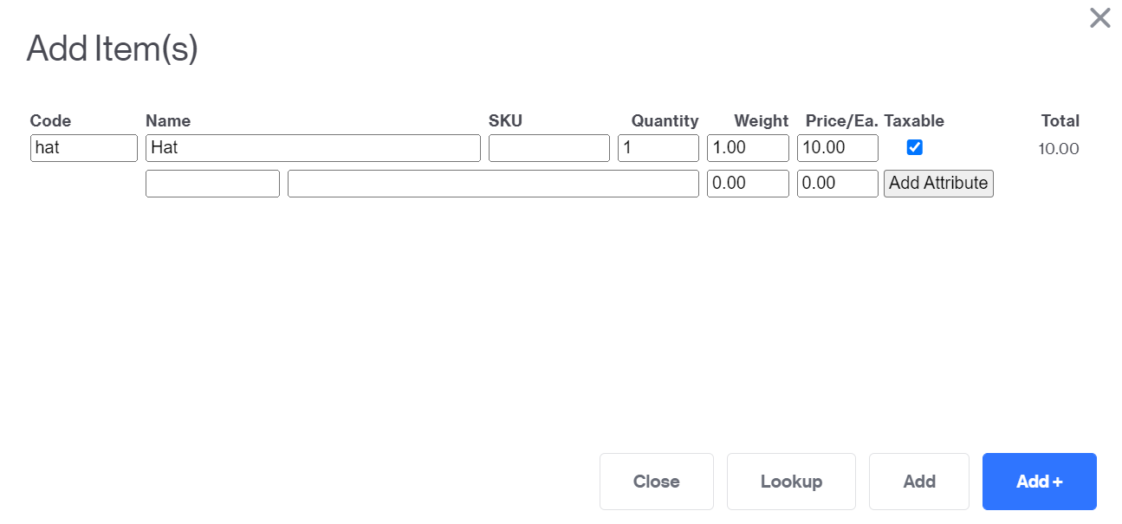Click the Price/Ea. field showing 10.00

tap(838, 148)
